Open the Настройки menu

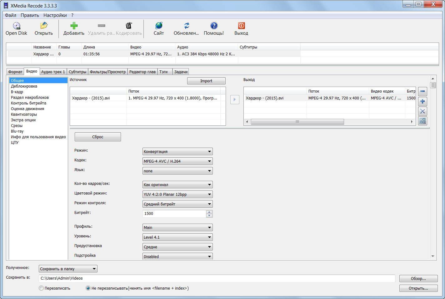[55, 15]
